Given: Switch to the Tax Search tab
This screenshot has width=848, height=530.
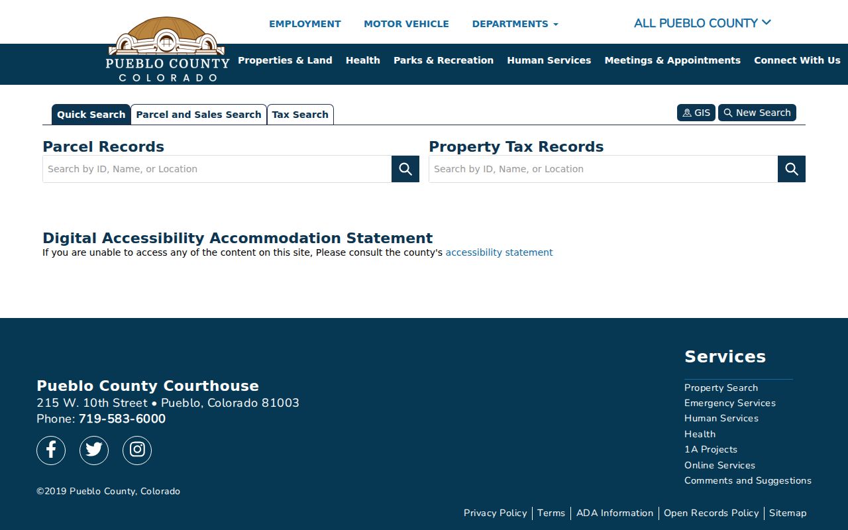Looking at the screenshot, I should pos(300,115).
